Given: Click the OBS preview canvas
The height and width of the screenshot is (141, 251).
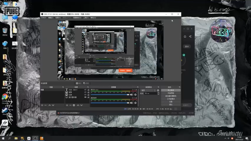Looking at the screenshot, I should click(110, 50).
